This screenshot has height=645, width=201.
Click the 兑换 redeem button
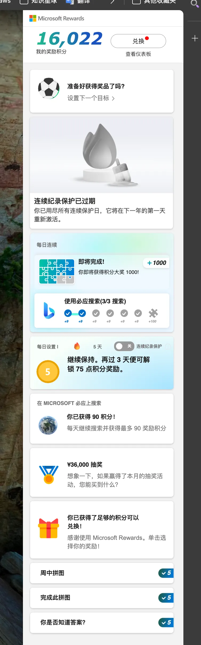(x=138, y=41)
